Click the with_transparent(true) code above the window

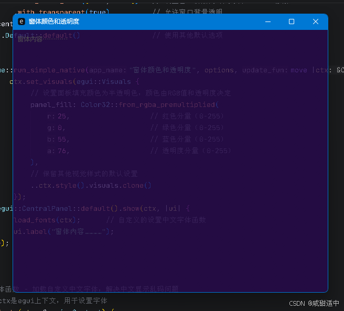tap(63, 11)
